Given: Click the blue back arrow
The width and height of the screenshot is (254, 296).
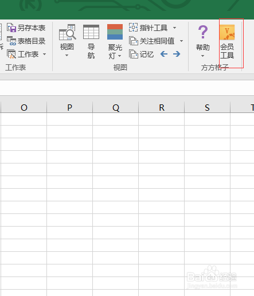Looking at the screenshot, I should coord(164,54).
